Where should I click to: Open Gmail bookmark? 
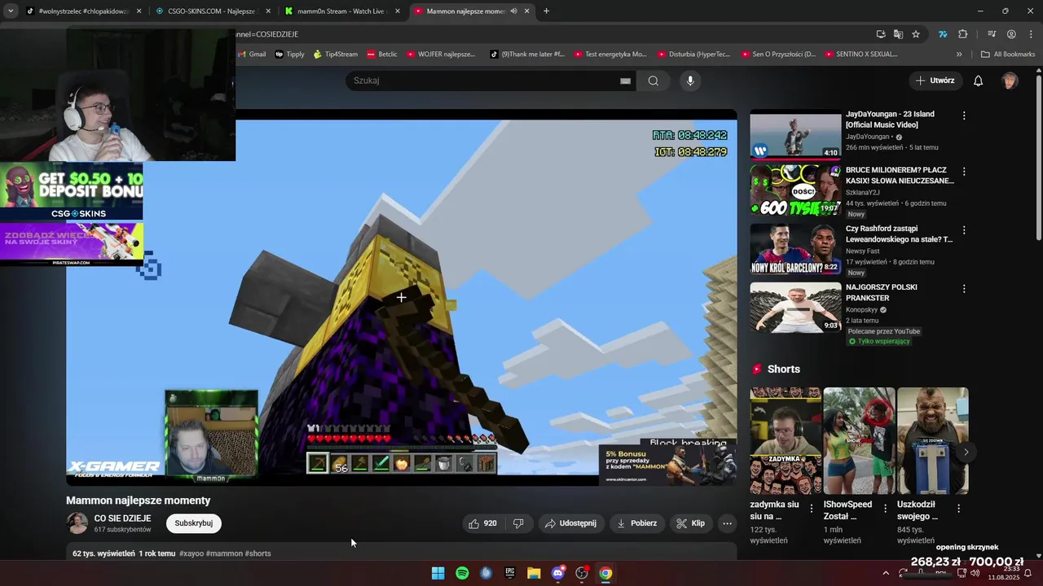click(252, 55)
